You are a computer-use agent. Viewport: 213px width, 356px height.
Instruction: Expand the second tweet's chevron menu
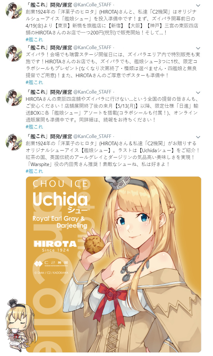[x=198, y=48]
